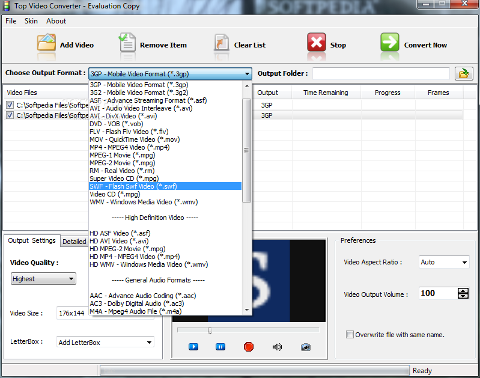Click the format list scrollbar thumb
This screenshot has height=378, width=480.
[x=247, y=150]
